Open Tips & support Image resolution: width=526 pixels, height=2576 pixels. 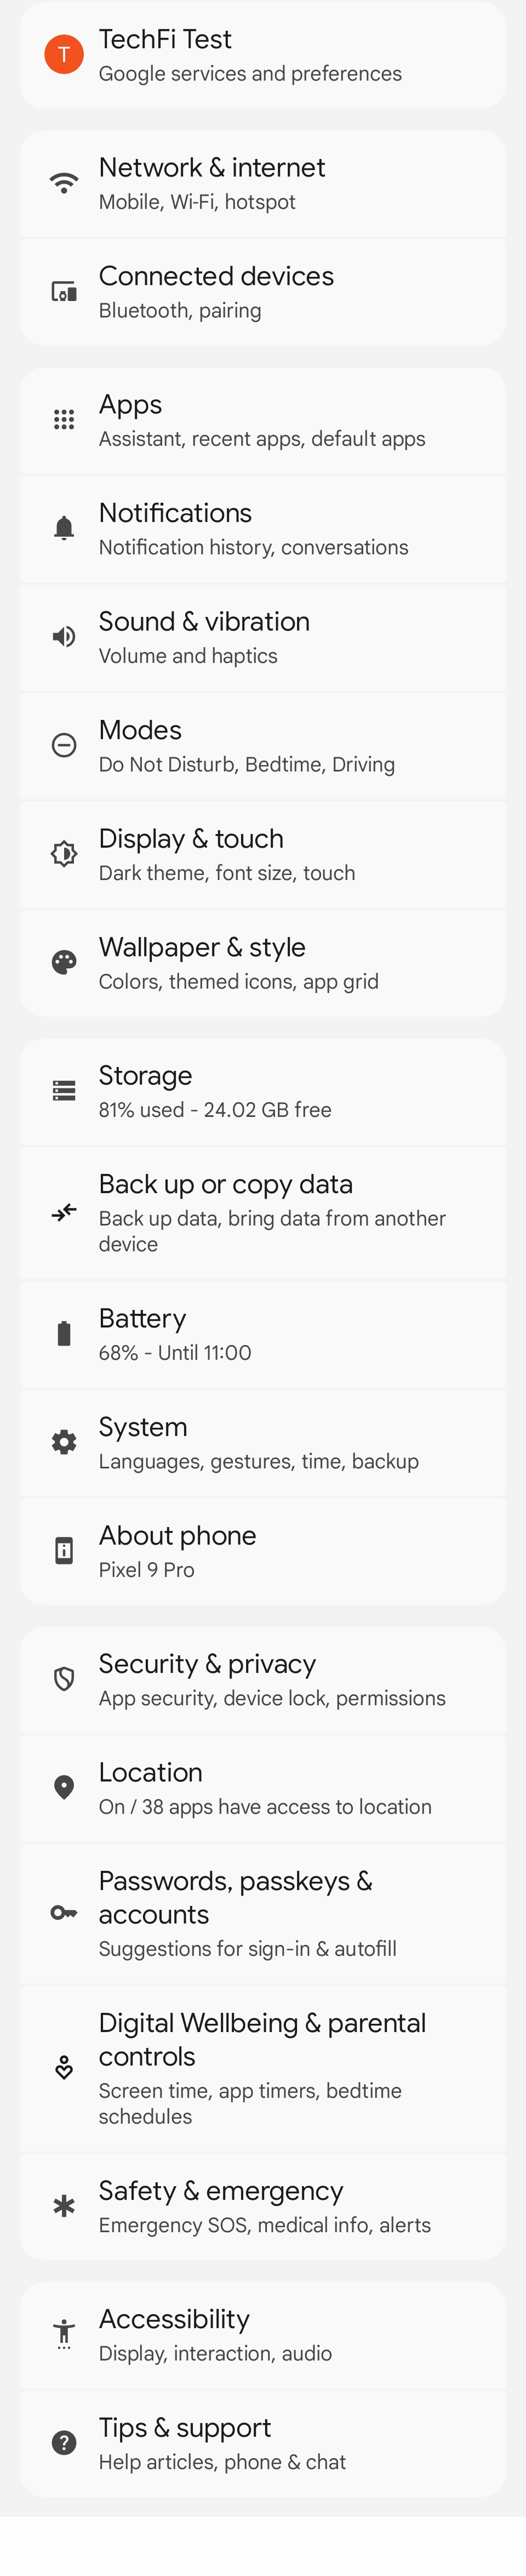click(x=263, y=2444)
